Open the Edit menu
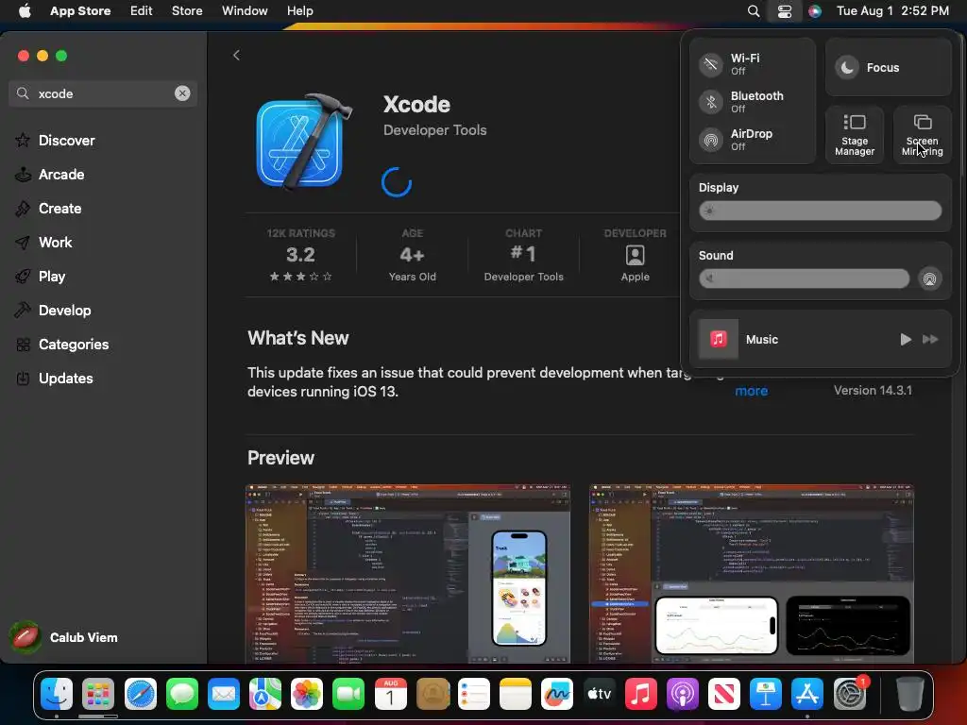 (142, 11)
